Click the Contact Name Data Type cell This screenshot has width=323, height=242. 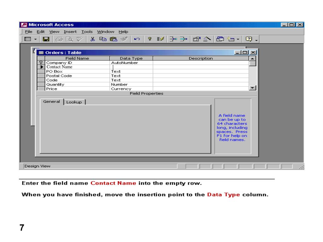point(131,67)
